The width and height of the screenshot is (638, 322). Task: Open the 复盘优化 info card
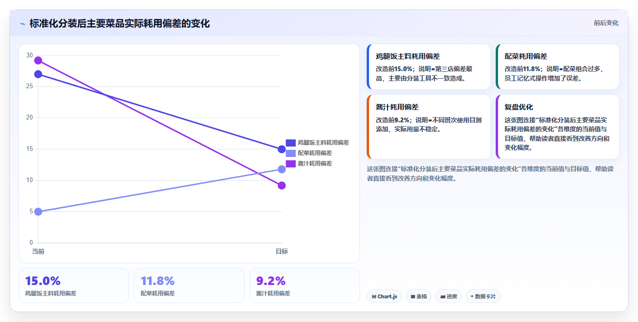[558, 127]
